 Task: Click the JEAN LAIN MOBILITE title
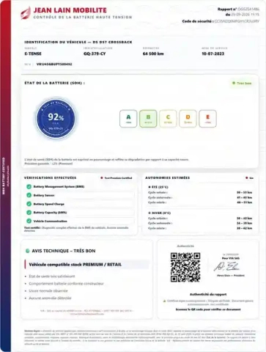coord(70,10)
